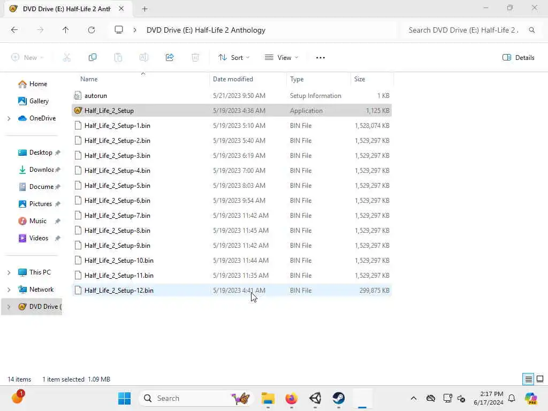Select Half_Life_2_Setup-9.bin
Viewport: 548px width, 411px height.
tap(232, 246)
